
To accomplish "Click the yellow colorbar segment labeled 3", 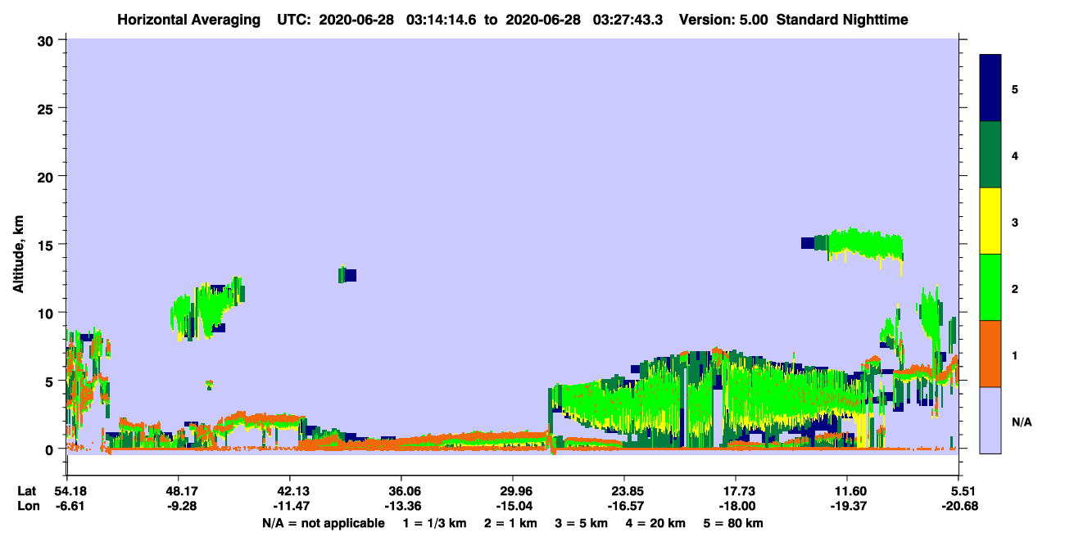I will point(990,221).
